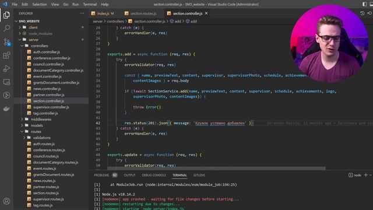Open the View menu
Viewport: 373px width, 210px height.
tap(55, 4)
